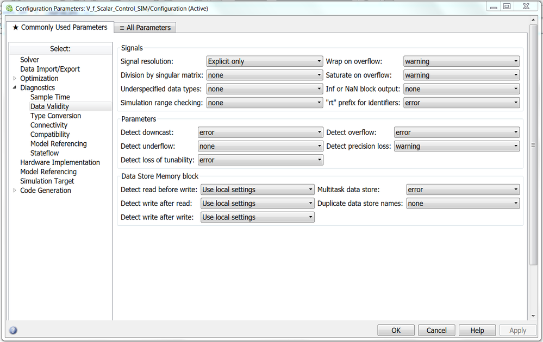Open the Detect downcast dropdown

[x=260, y=132]
